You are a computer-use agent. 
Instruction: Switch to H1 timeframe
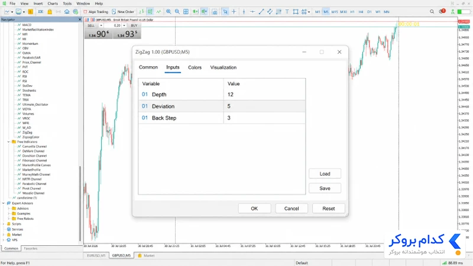pyautogui.click(x=352, y=12)
